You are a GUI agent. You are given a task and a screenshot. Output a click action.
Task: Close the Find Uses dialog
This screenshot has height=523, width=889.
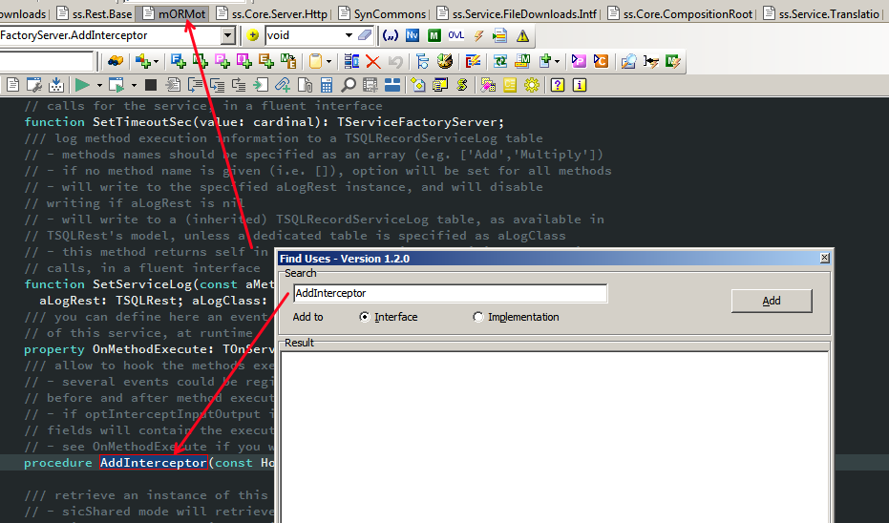point(824,258)
